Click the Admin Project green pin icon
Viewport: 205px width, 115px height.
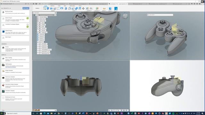click(x=28, y=19)
